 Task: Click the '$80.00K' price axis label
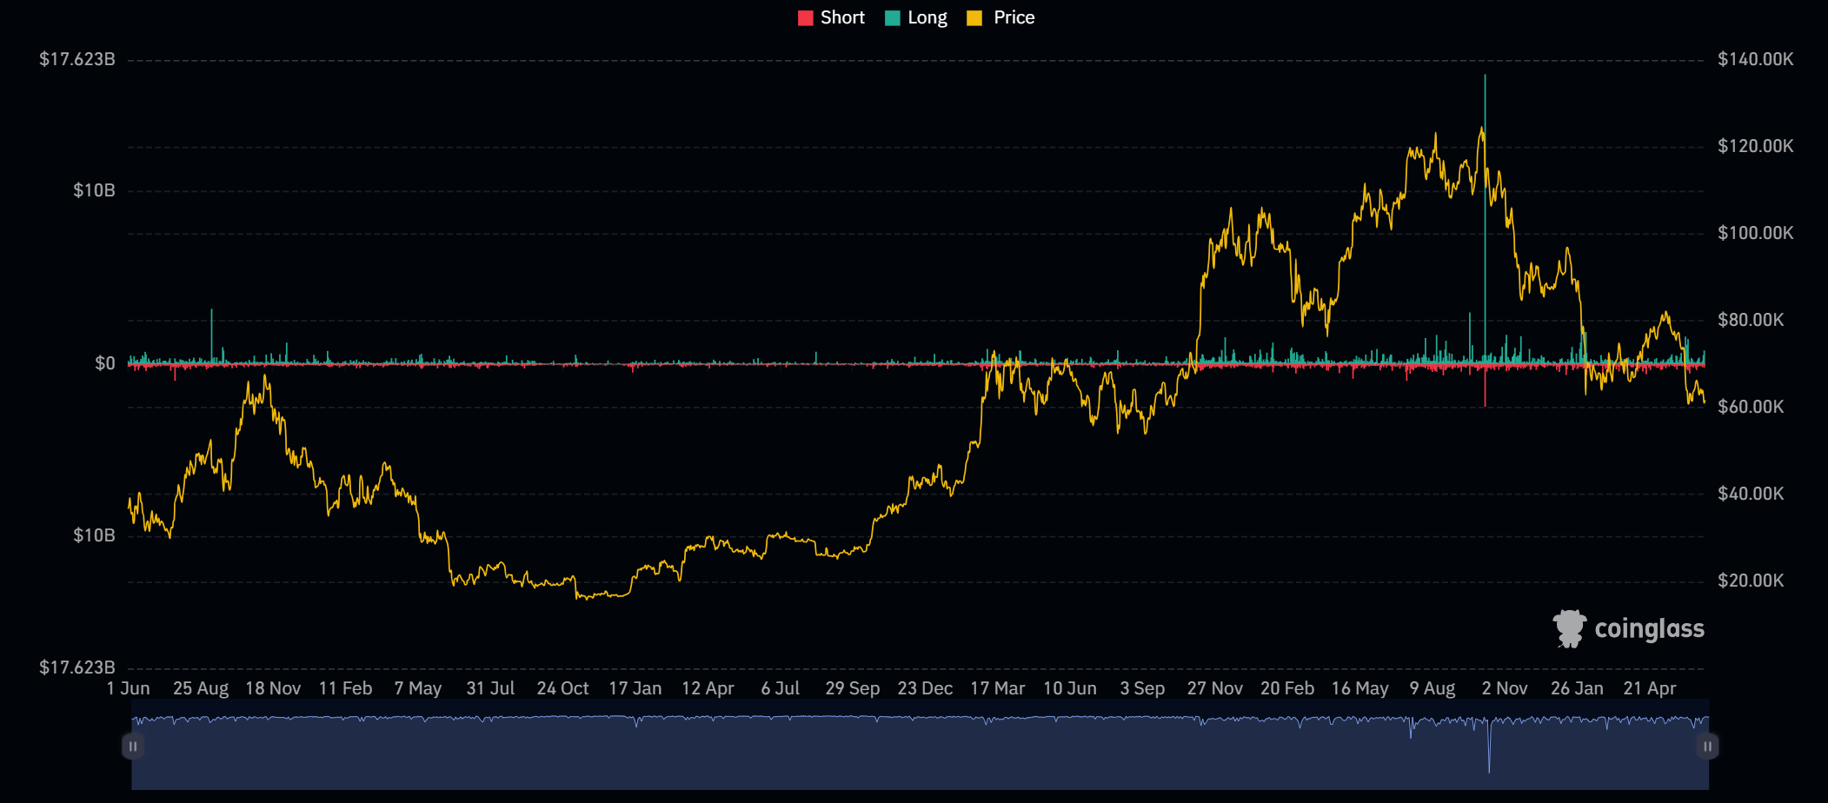[x=1751, y=320]
